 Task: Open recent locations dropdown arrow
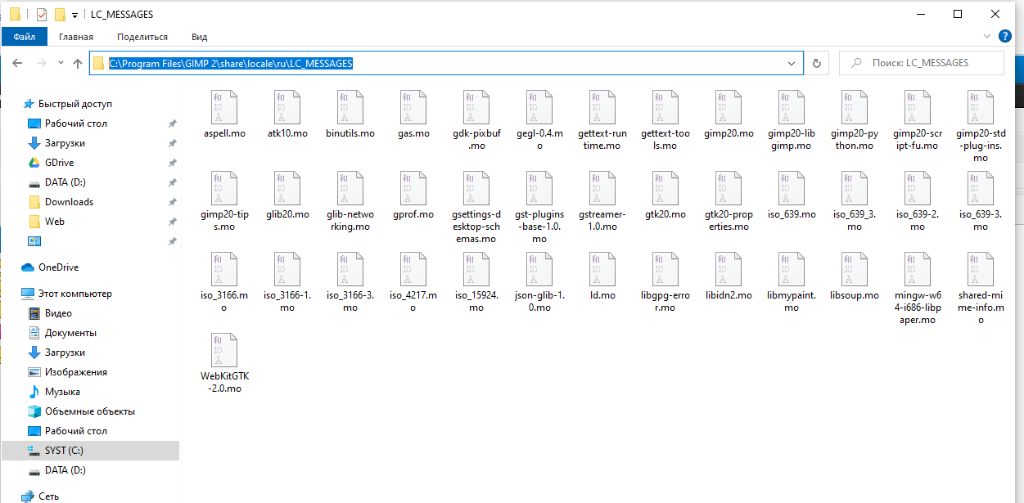[61, 63]
